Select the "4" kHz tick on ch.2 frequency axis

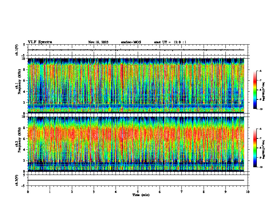24,150
